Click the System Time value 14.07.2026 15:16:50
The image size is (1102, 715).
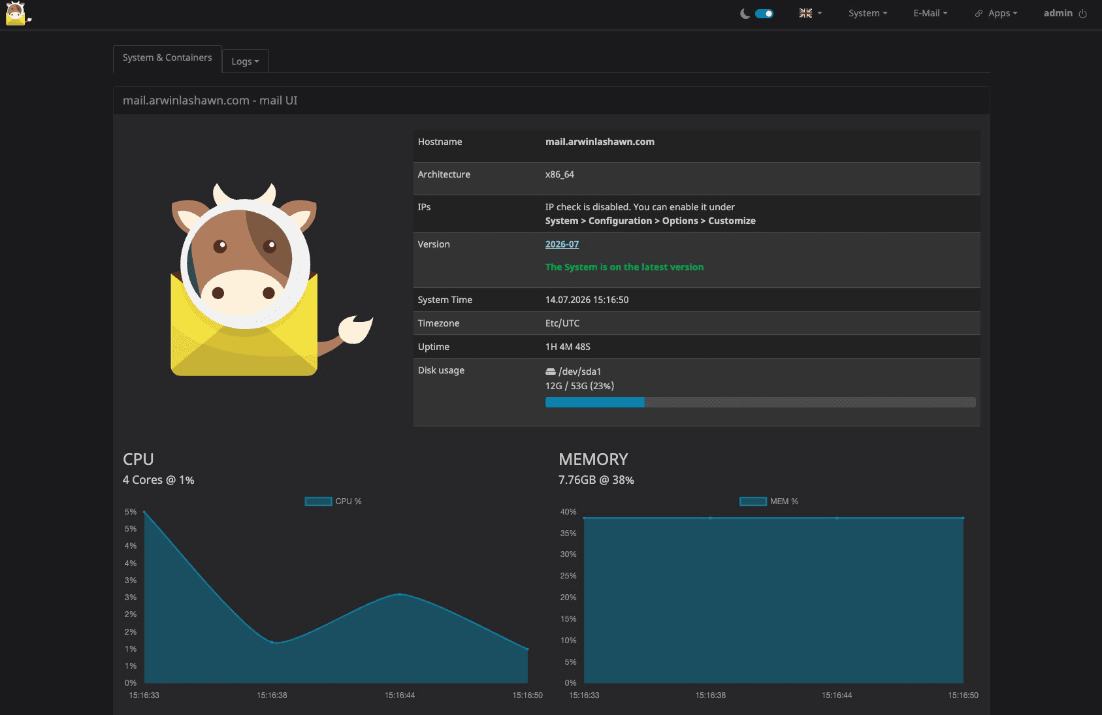click(x=587, y=300)
